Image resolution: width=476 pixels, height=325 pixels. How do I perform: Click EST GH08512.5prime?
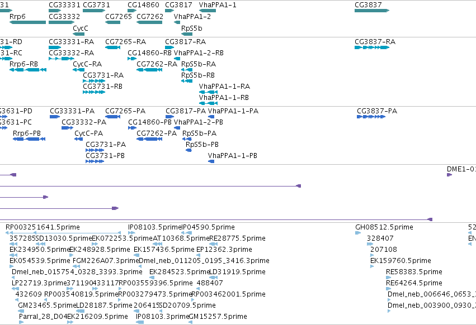pyautogui.click(x=358, y=233)
